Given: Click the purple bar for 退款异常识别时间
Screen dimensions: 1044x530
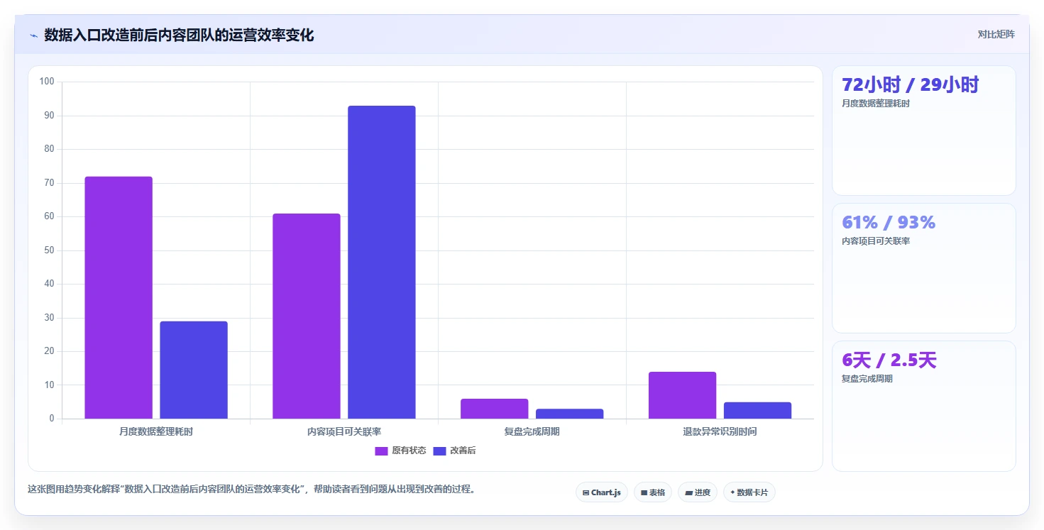Looking at the screenshot, I should point(683,395).
